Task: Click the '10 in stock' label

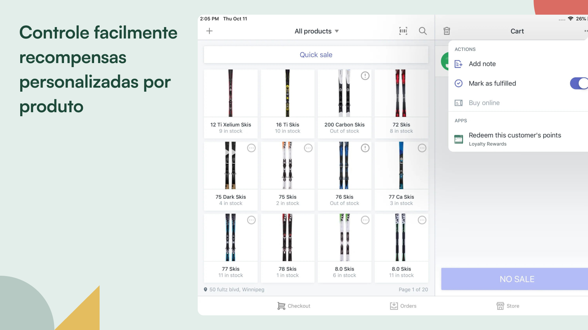Action: click(x=288, y=131)
